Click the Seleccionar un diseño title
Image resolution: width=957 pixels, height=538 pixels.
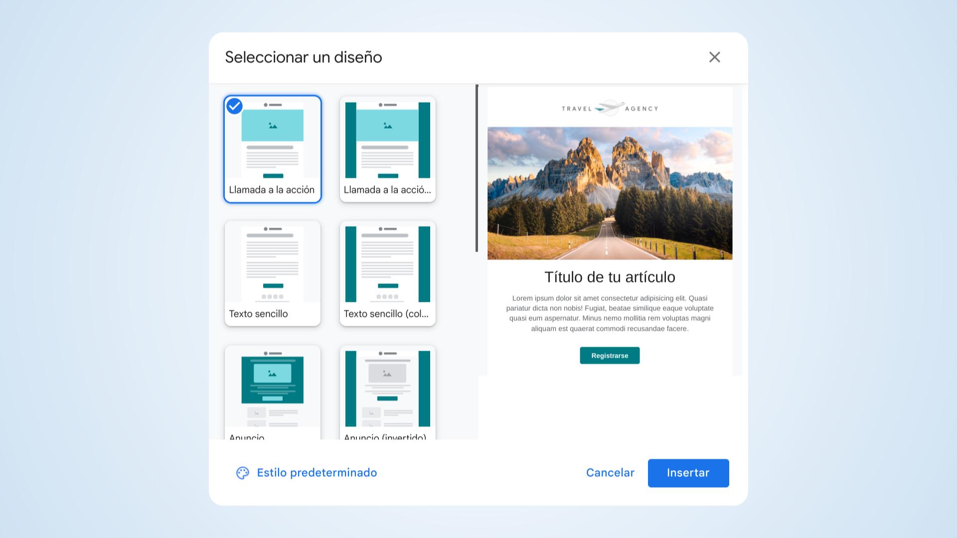coord(304,57)
